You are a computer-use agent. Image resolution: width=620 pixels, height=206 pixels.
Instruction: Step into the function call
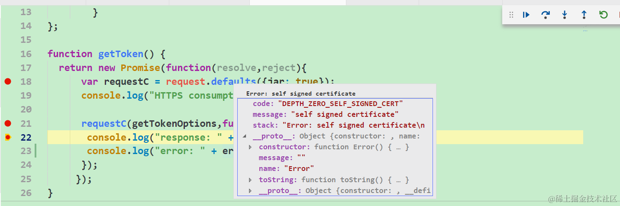coord(565,15)
